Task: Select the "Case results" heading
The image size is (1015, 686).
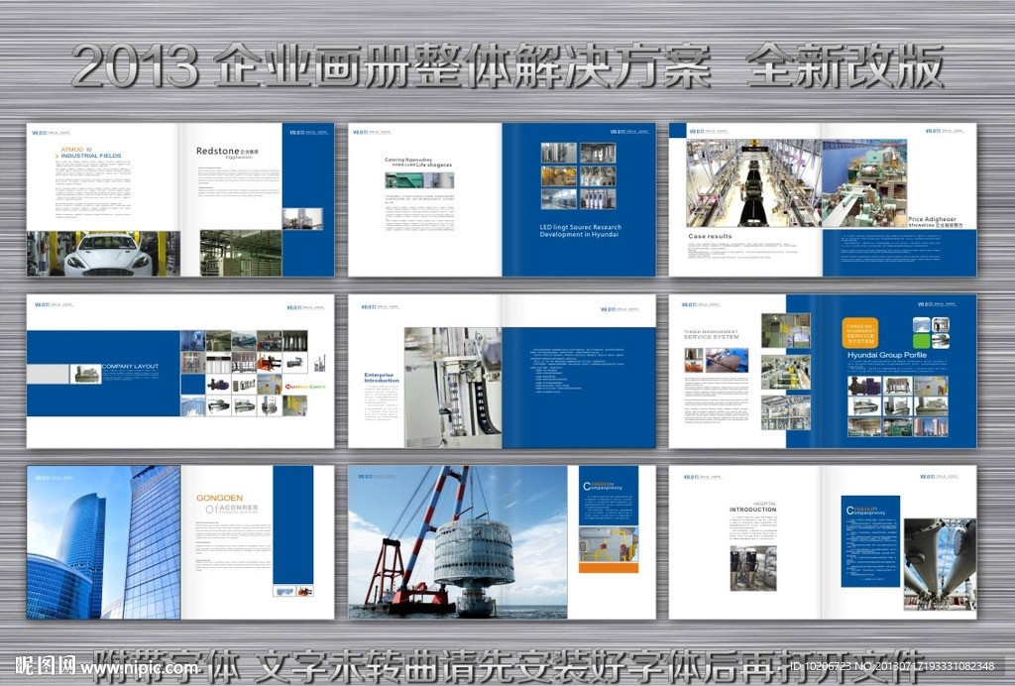Action: pyautogui.click(x=710, y=236)
